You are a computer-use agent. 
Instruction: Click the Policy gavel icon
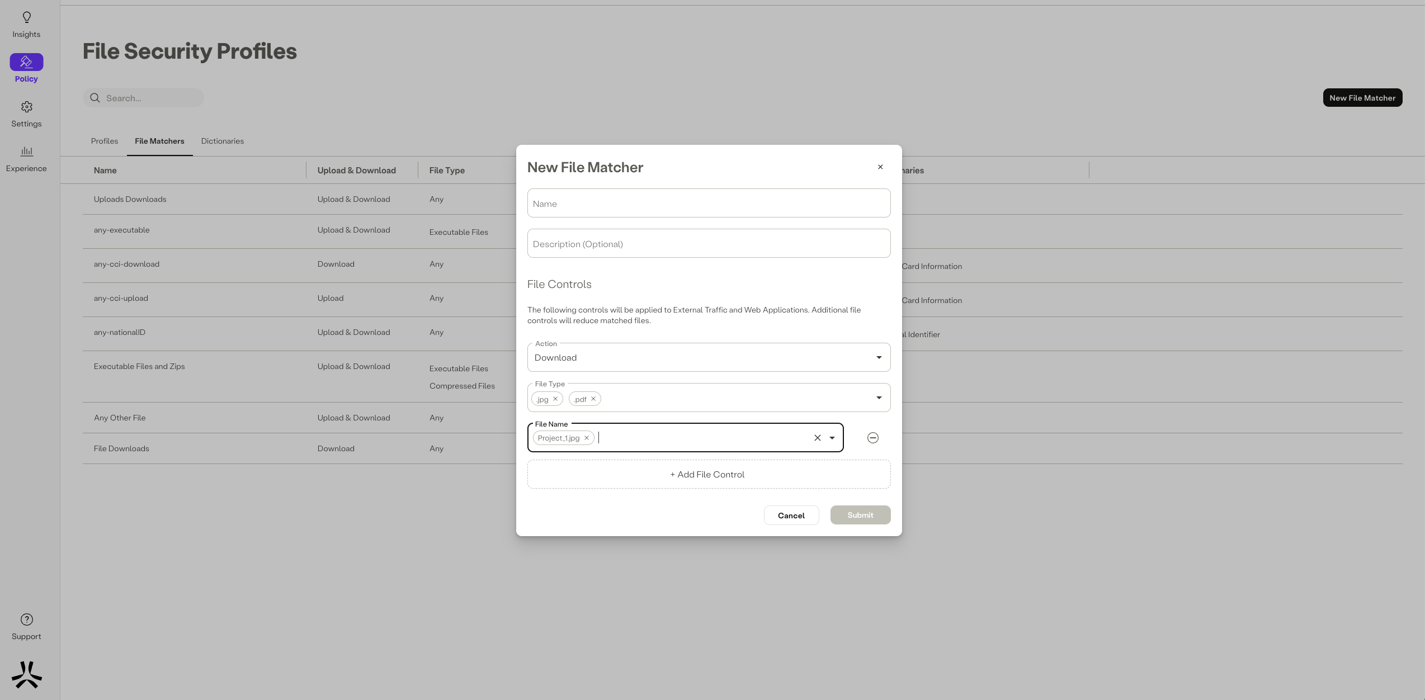coord(26,62)
